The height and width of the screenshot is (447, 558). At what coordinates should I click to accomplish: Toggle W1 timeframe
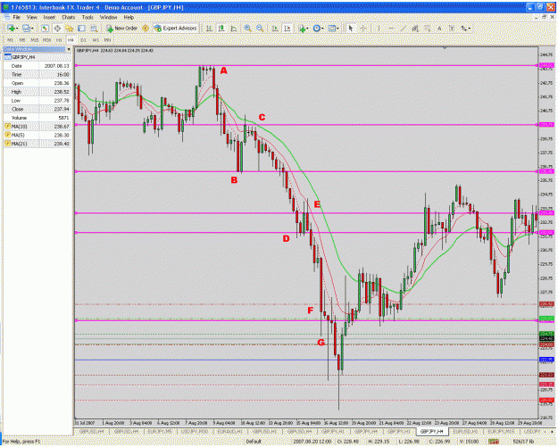click(x=95, y=40)
